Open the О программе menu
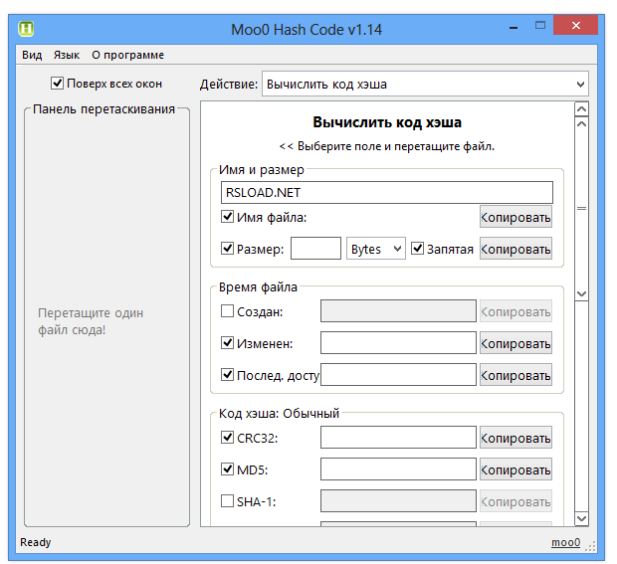The image size is (617, 564). [128, 55]
